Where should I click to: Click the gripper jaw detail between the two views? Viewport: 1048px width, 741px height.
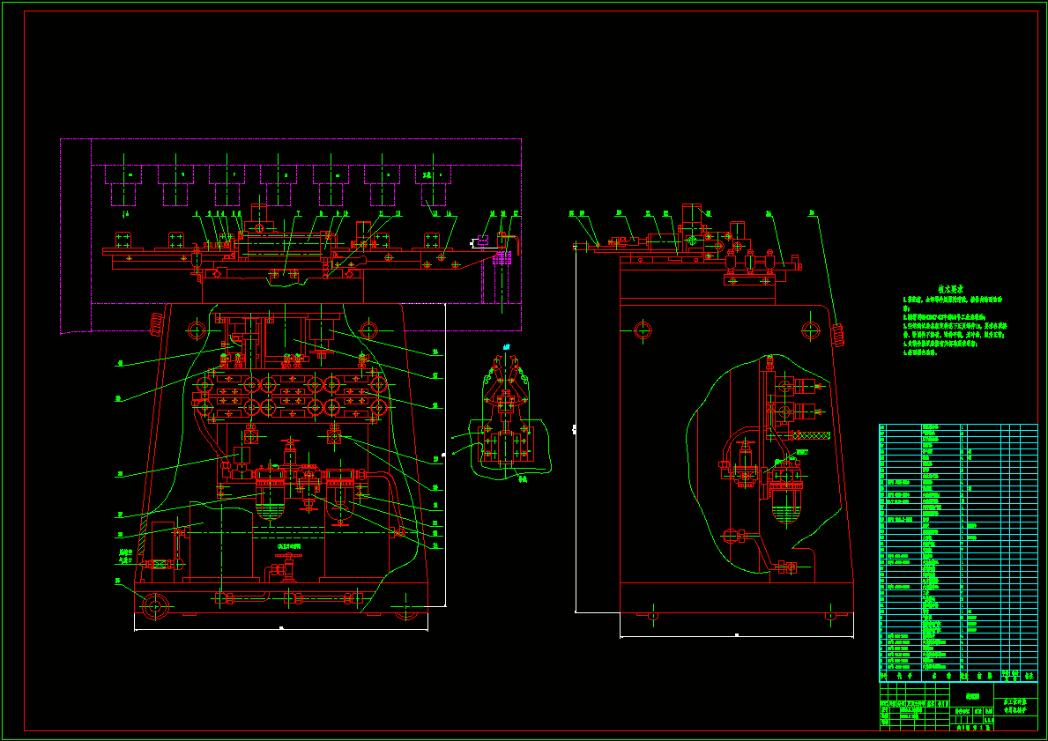pyautogui.click(x=506, y=411)
